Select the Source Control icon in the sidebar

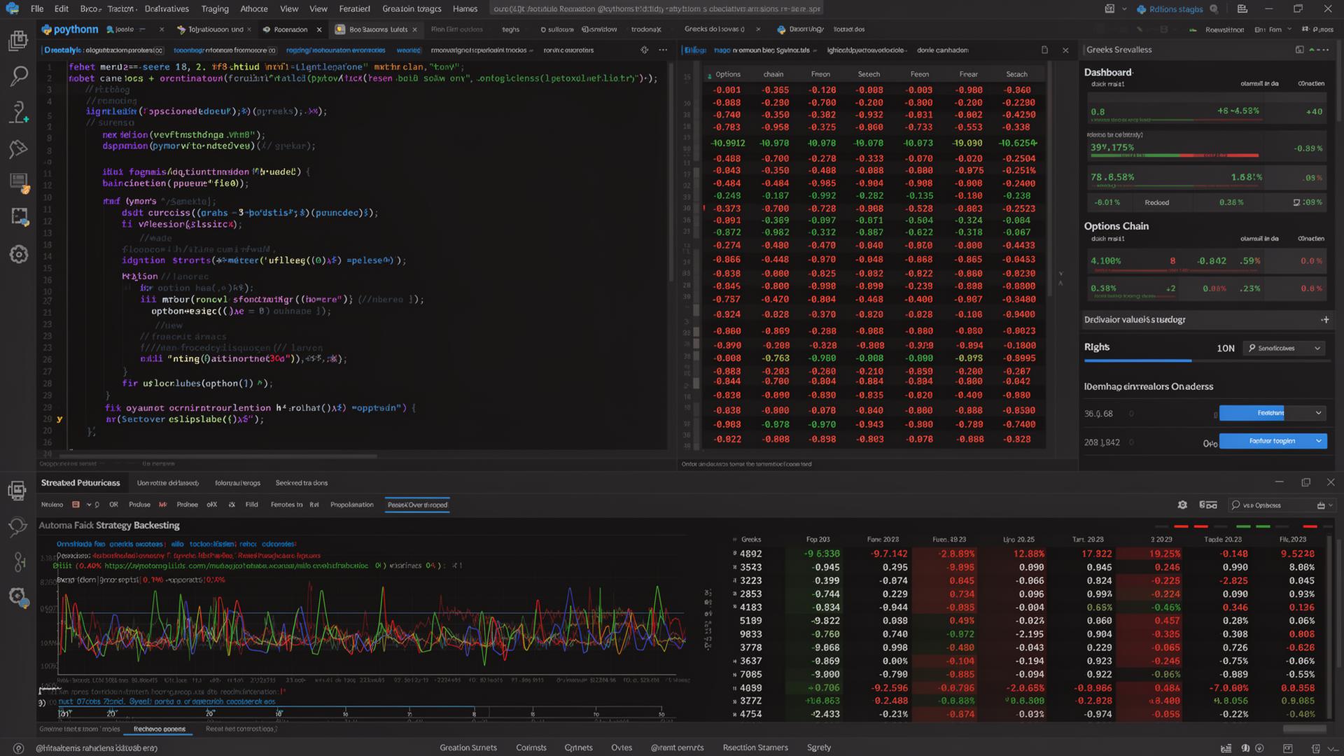point(19,112)
